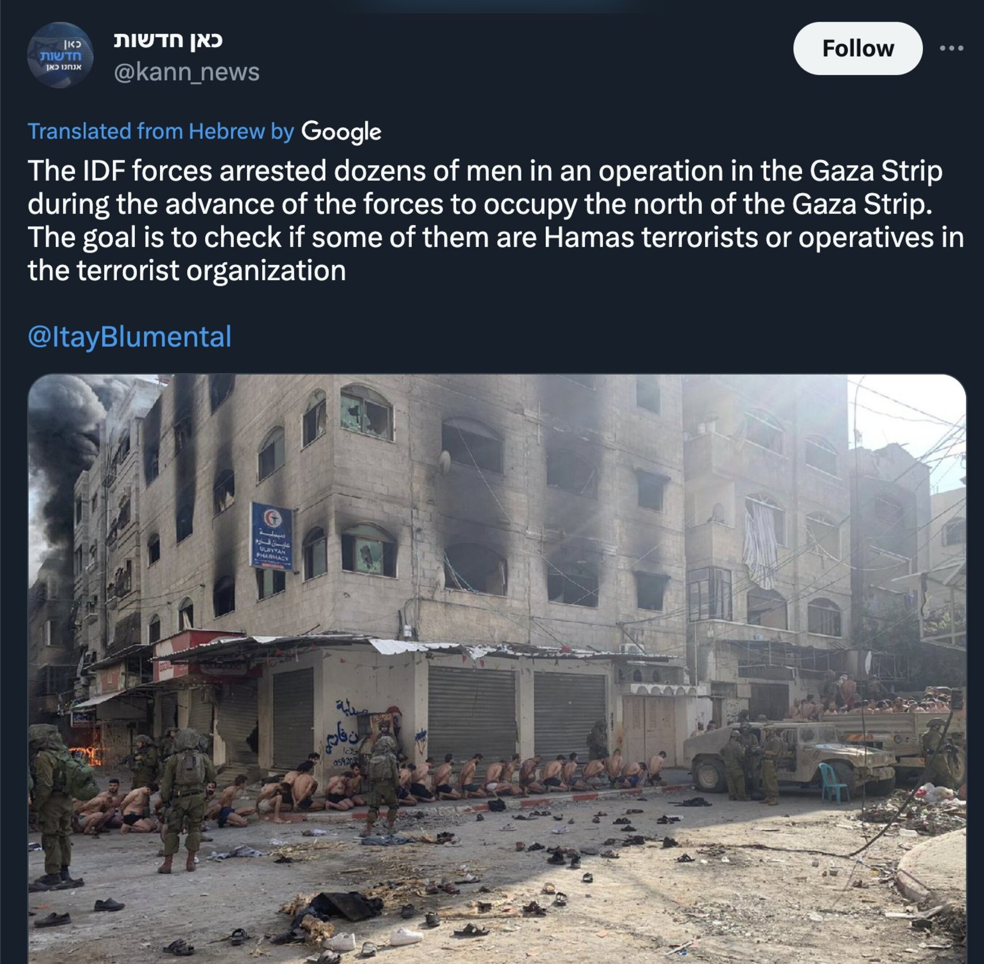Open the @ItayBlumental mention
This screenshot has height=964, width=984.
(x=130, y=337)
